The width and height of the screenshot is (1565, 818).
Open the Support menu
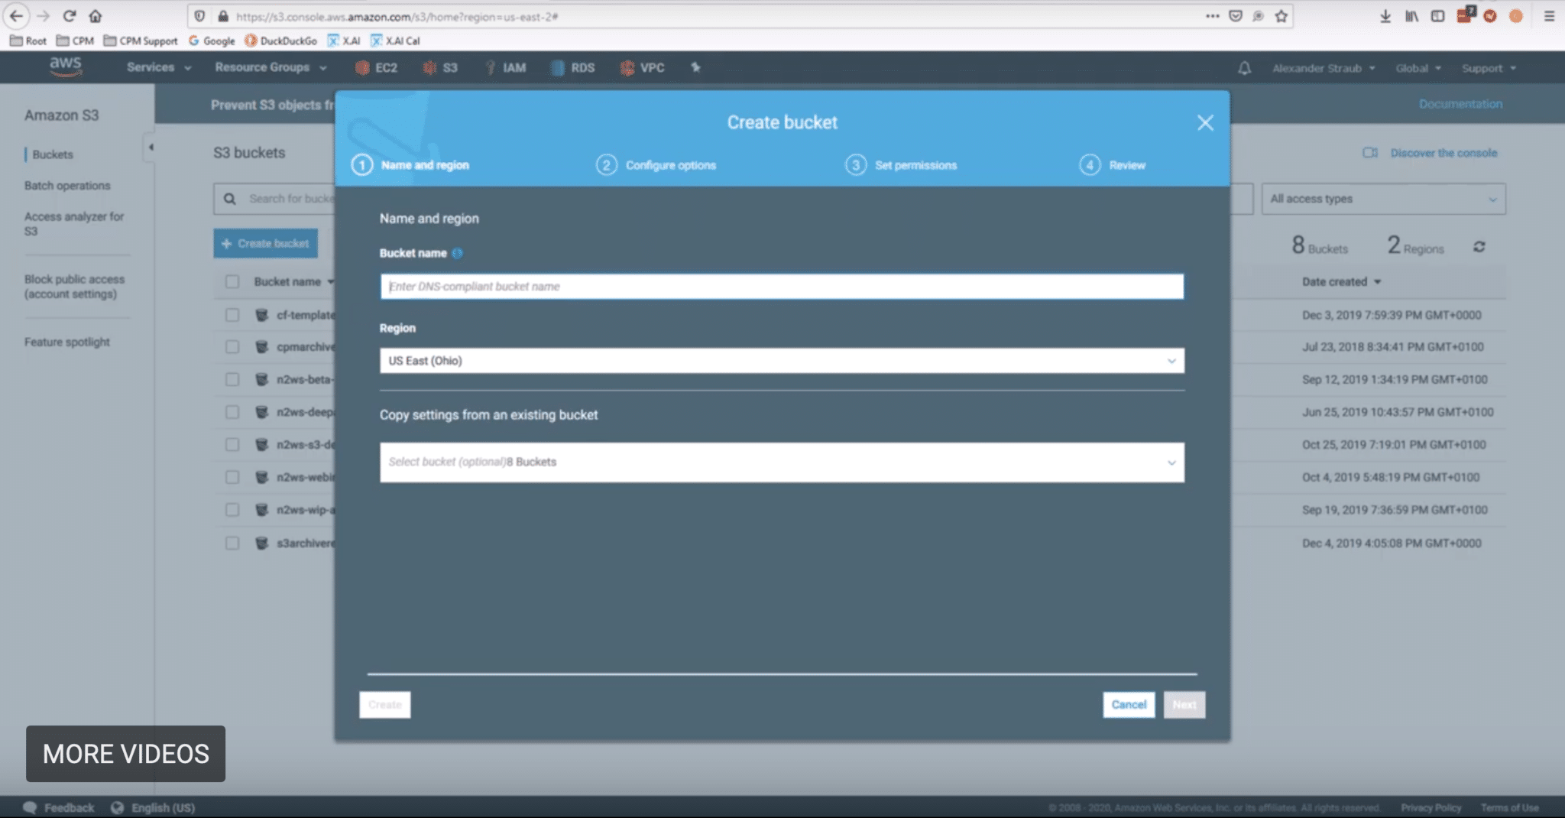point(1489,68)
